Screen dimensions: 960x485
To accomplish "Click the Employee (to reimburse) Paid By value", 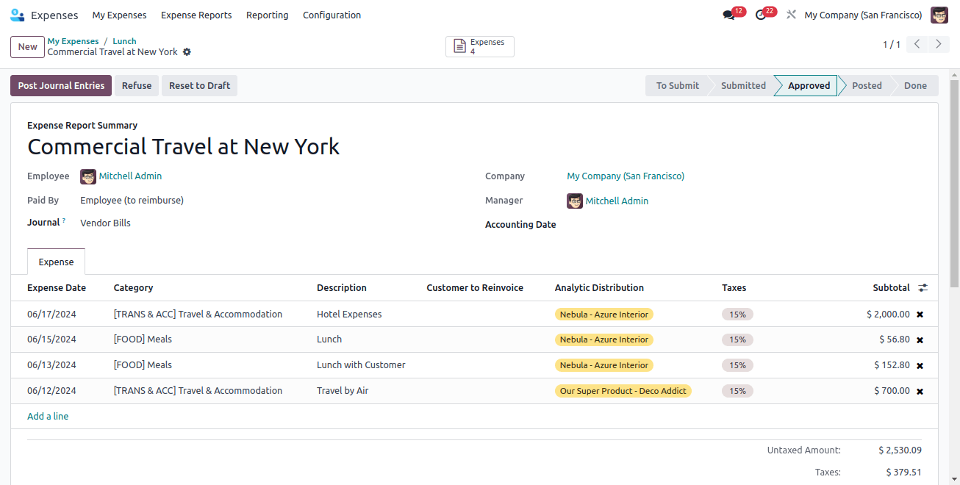I will [x=132, y=201].
